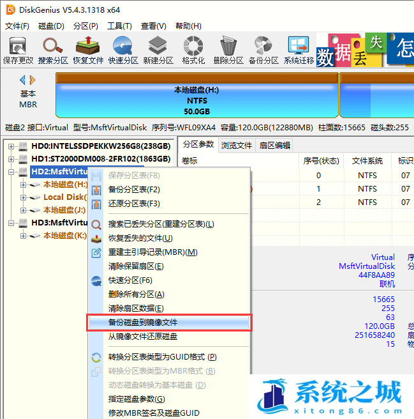Click the icon beside 重建主引导记录
This screenshot has height=419, width=414.
96,252
